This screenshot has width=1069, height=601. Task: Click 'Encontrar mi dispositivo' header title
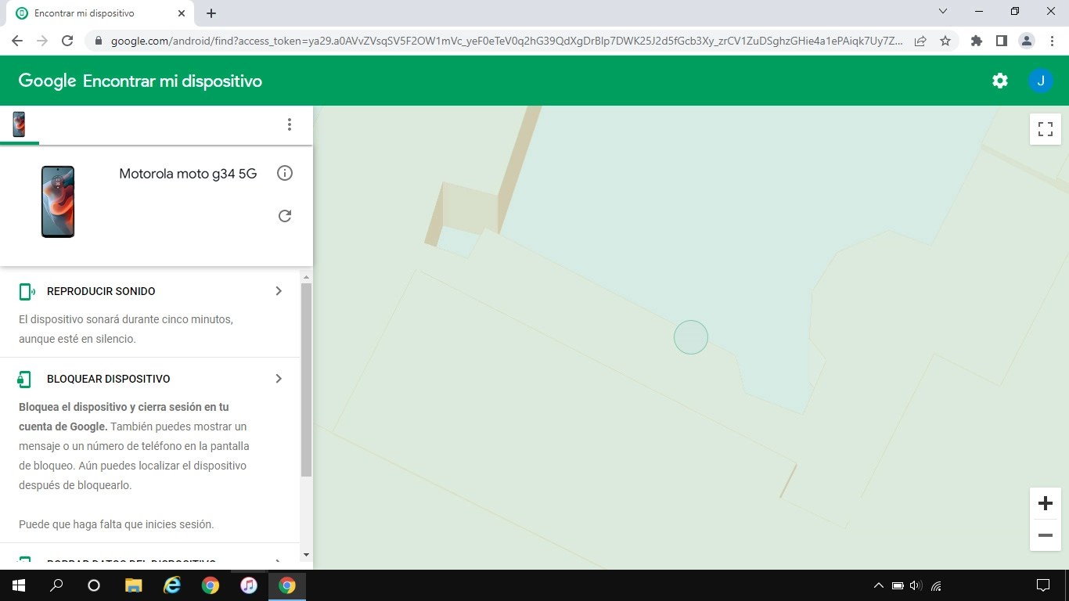point(172,81)
